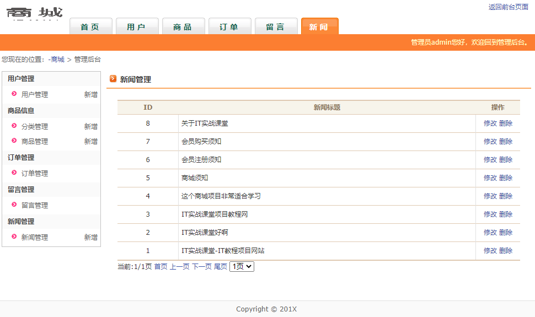This screenshot has width=535, height=317.
Task: Click the 返回前台页面 link
Action: pyautogui.click(x=508, y=7)
